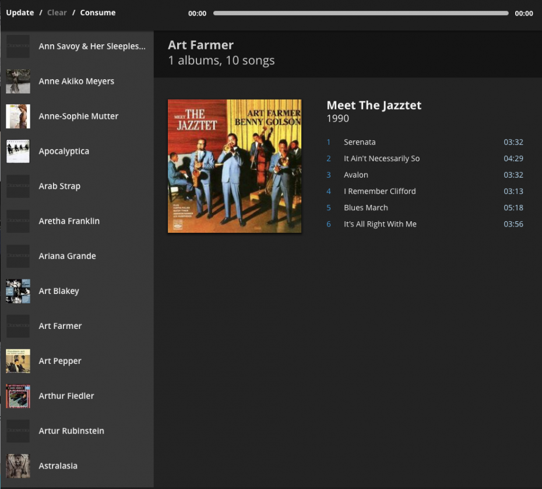The height and width of the screenshot is (489, 542).
Task: Click duration 05:18
Action: [513, 208]
